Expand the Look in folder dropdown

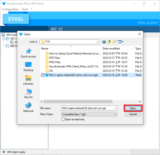[x=97, y=42]
